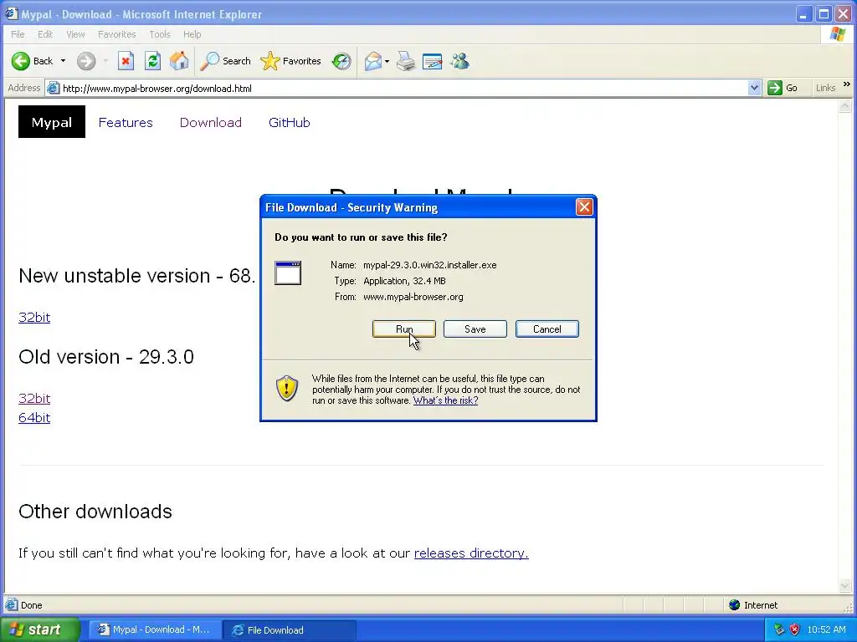Click the Windows flag logo in the toolbar
Image resolution: width=857 pixels, height=642 pixels.
838,33
